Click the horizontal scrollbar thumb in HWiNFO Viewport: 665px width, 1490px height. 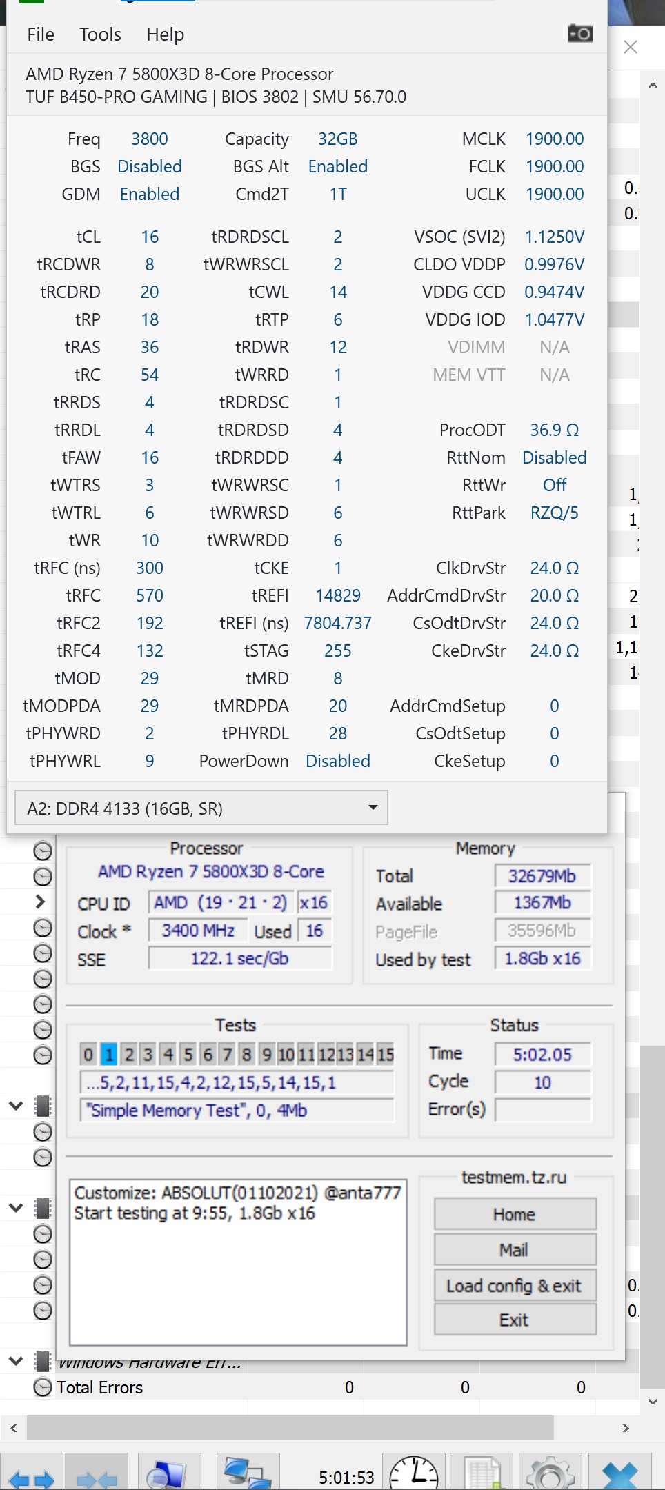(290, 1428)
